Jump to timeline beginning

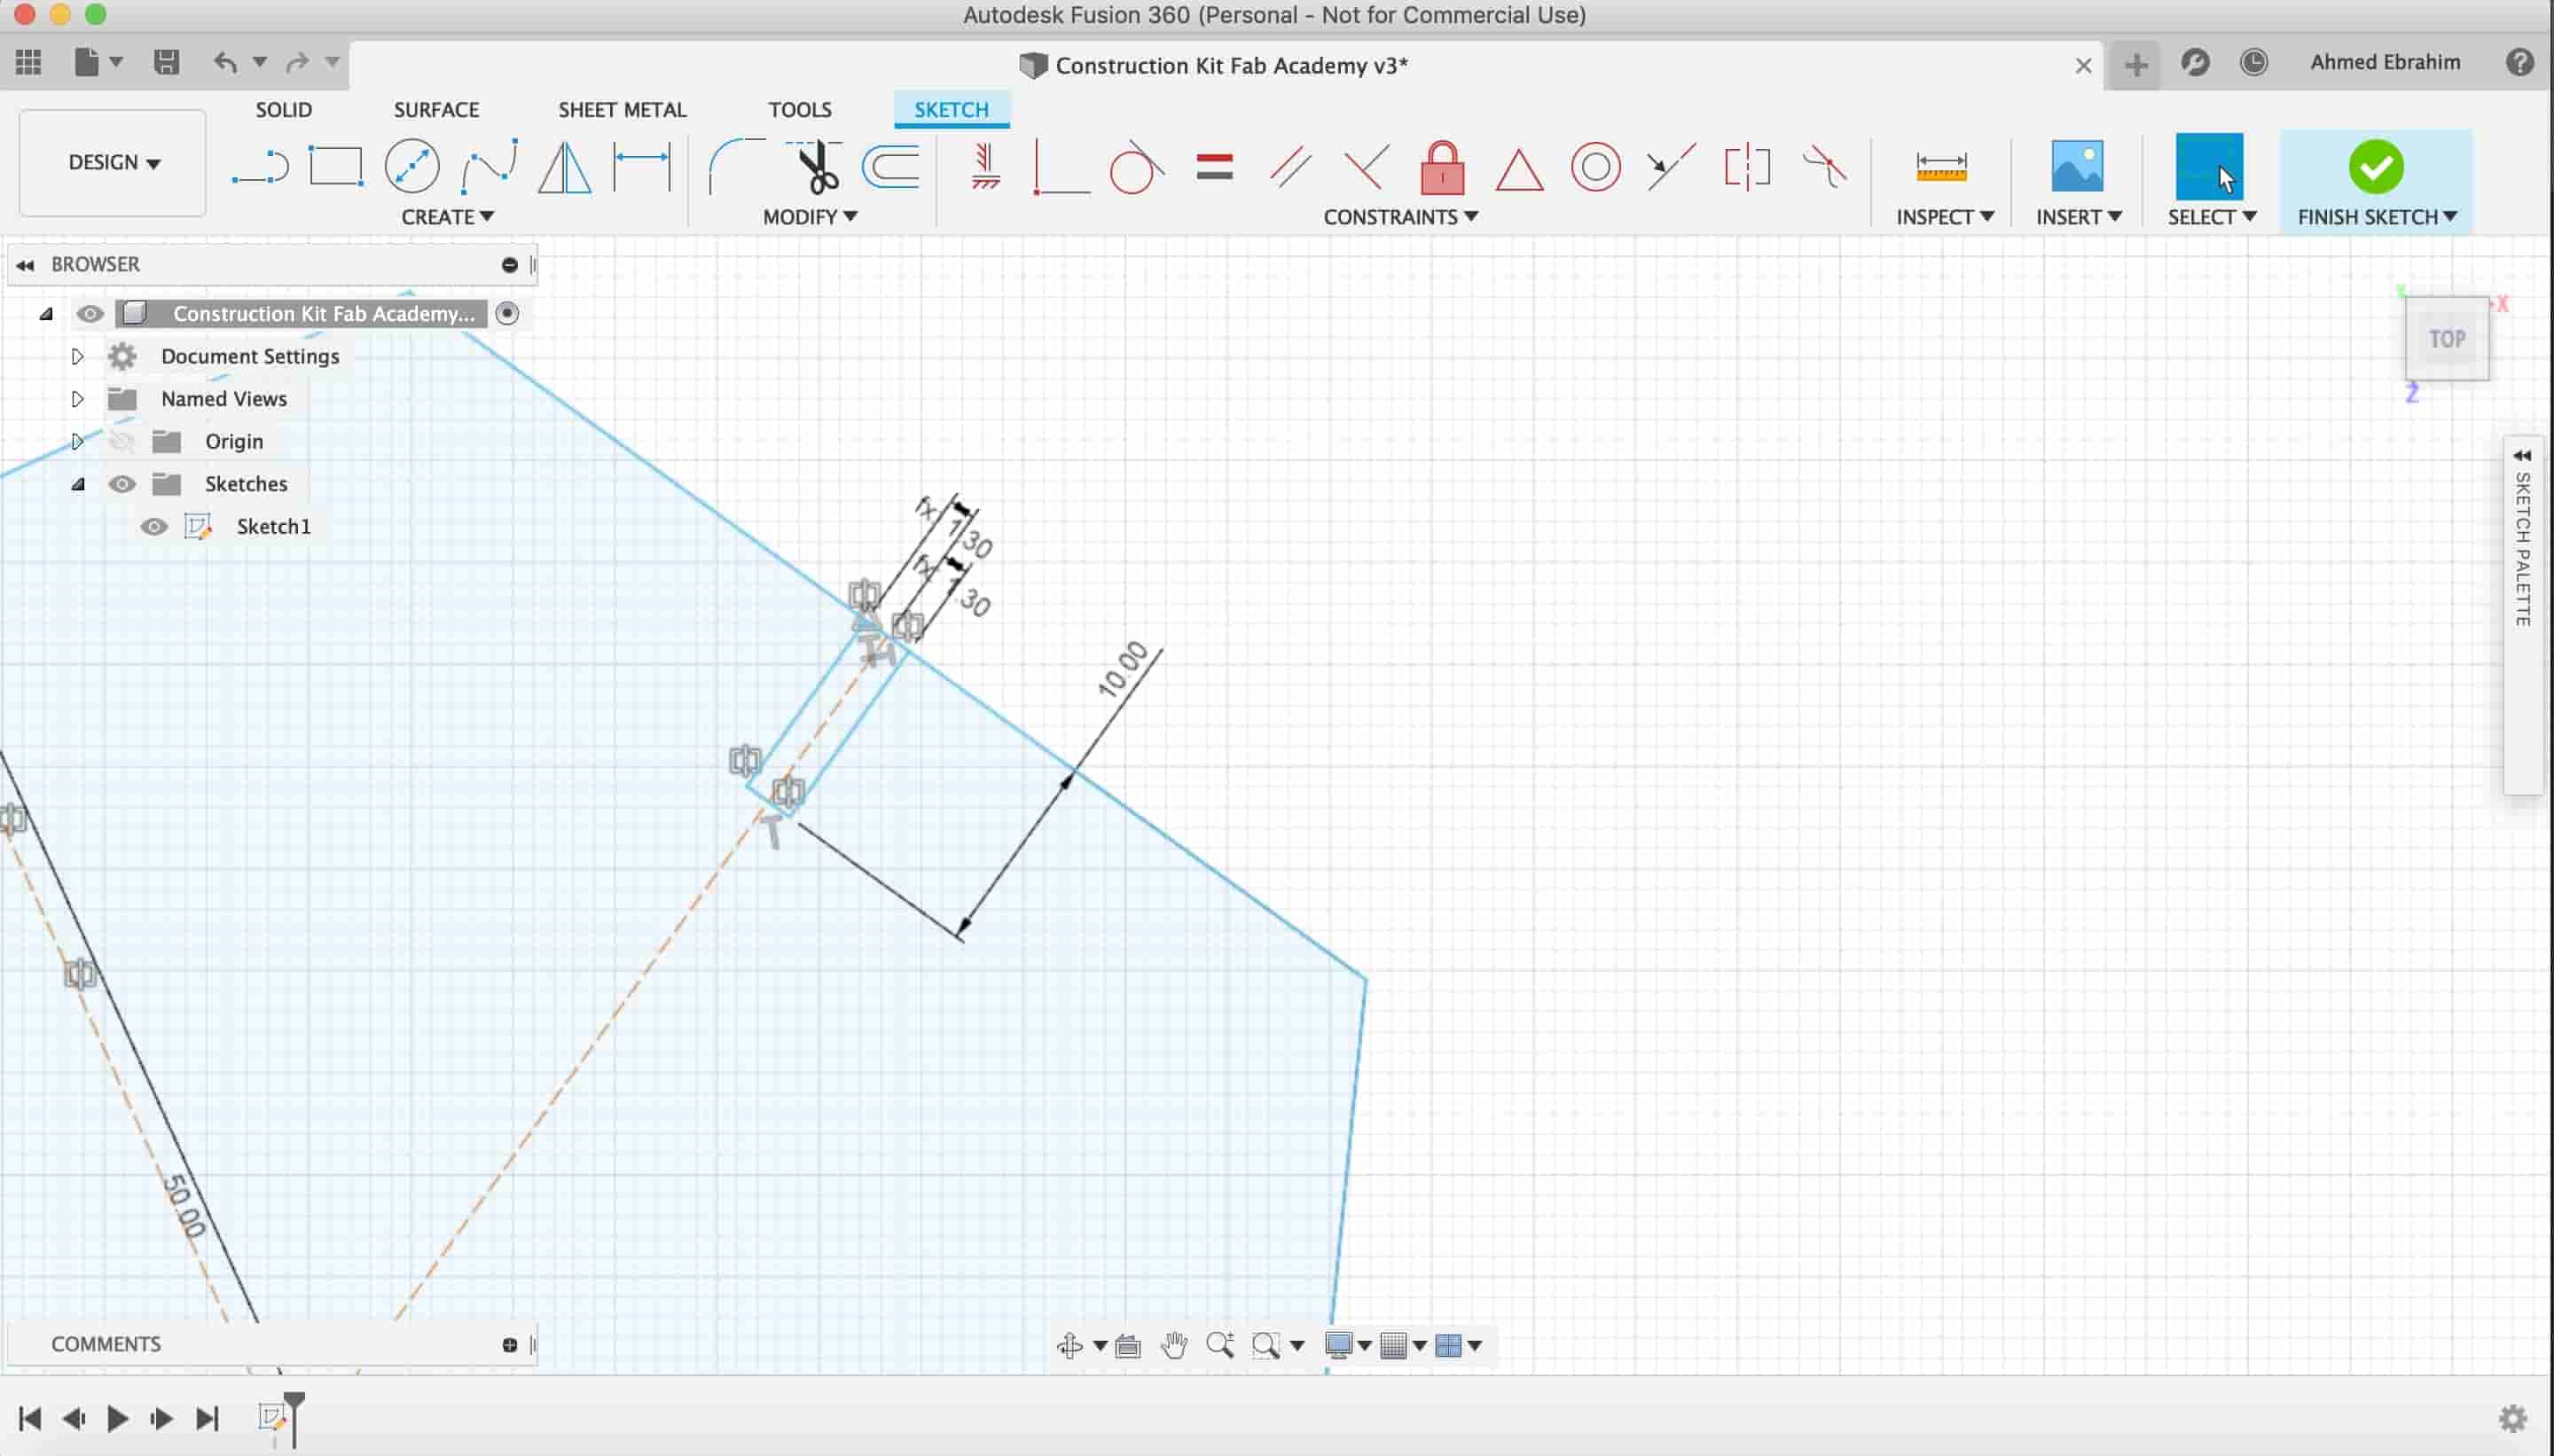click(x=30, y=1418)
